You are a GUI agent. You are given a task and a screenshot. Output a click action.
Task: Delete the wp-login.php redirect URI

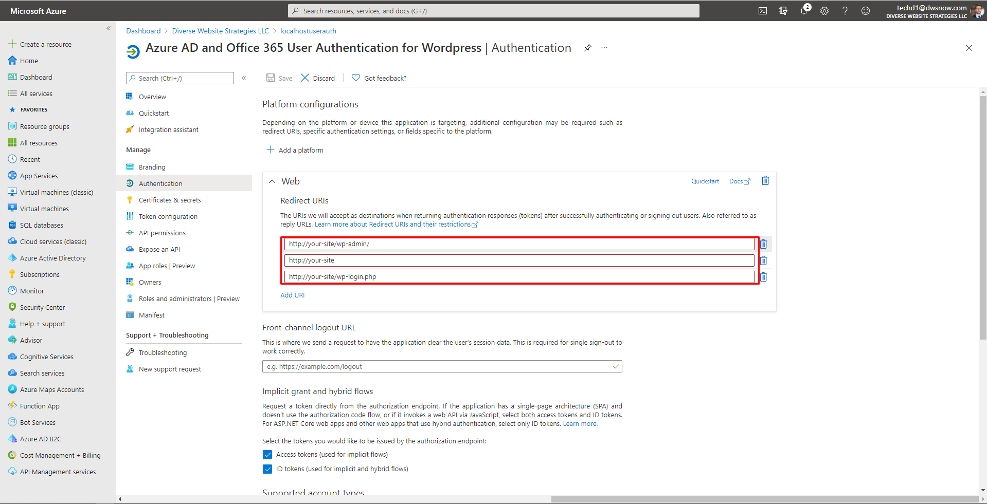[x=763, y=277]
